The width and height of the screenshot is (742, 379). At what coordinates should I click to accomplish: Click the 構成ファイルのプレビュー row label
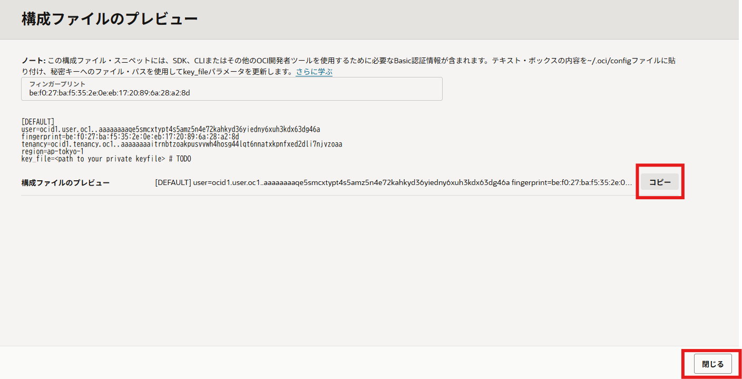(65, 183)
